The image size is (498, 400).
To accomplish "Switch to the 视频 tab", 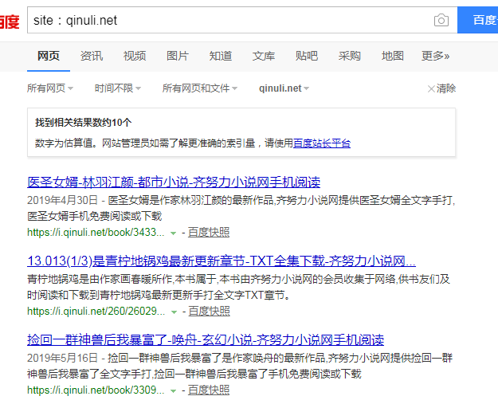I will [x=135, y=56].
